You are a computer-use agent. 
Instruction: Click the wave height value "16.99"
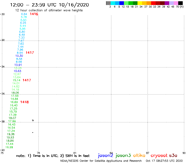(9, 147)
